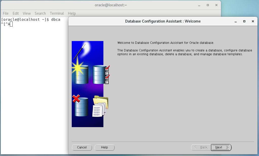Image resolution: width=259 pixels, height=156 pixels.
Task: Open the terminal Help menu
Action: (72, 13)
